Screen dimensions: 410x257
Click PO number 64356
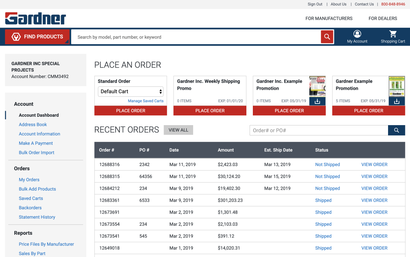tap(146, 176)
